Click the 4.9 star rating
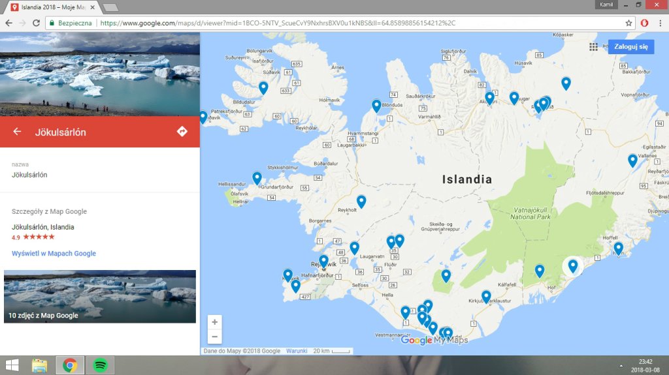669x375 pixels. [33, 237]
